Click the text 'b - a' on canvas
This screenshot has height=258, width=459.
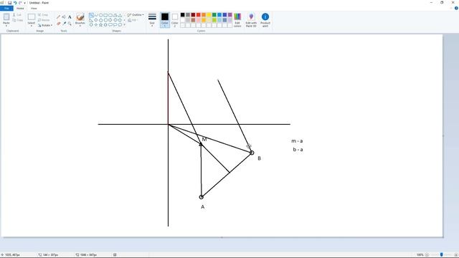pyautogui.click(x=298, y=150)
